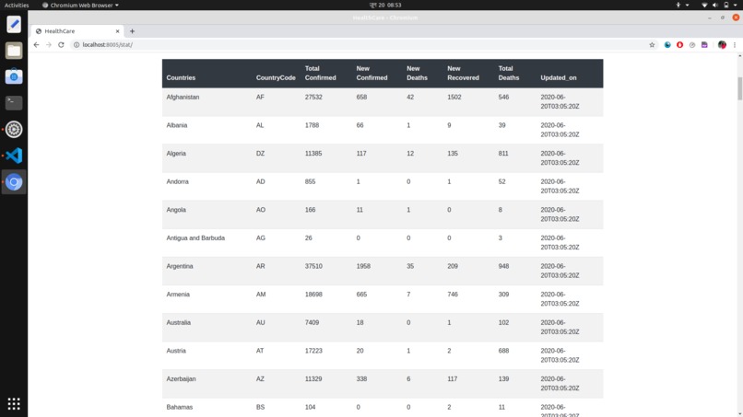The image size is (743, 417).
Task: Click the CountryCode column header
Action: point(276,77)
